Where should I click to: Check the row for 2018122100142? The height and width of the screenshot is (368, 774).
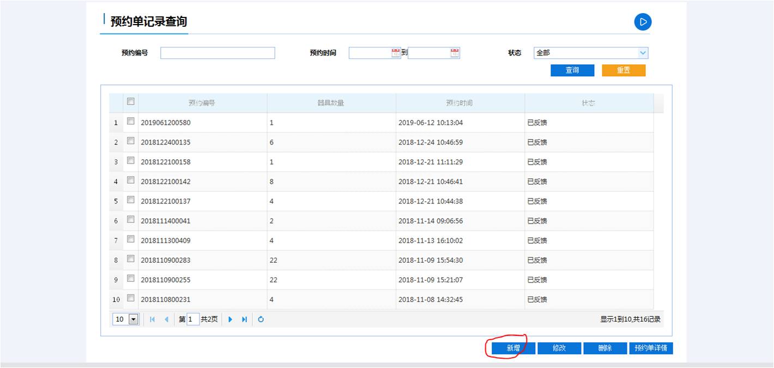point(131,180)
